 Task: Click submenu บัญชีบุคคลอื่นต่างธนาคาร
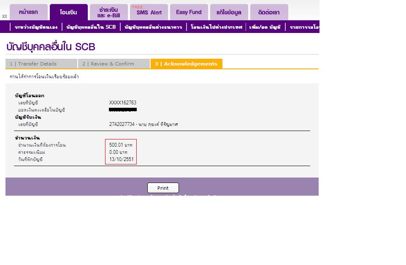[153, 27]
